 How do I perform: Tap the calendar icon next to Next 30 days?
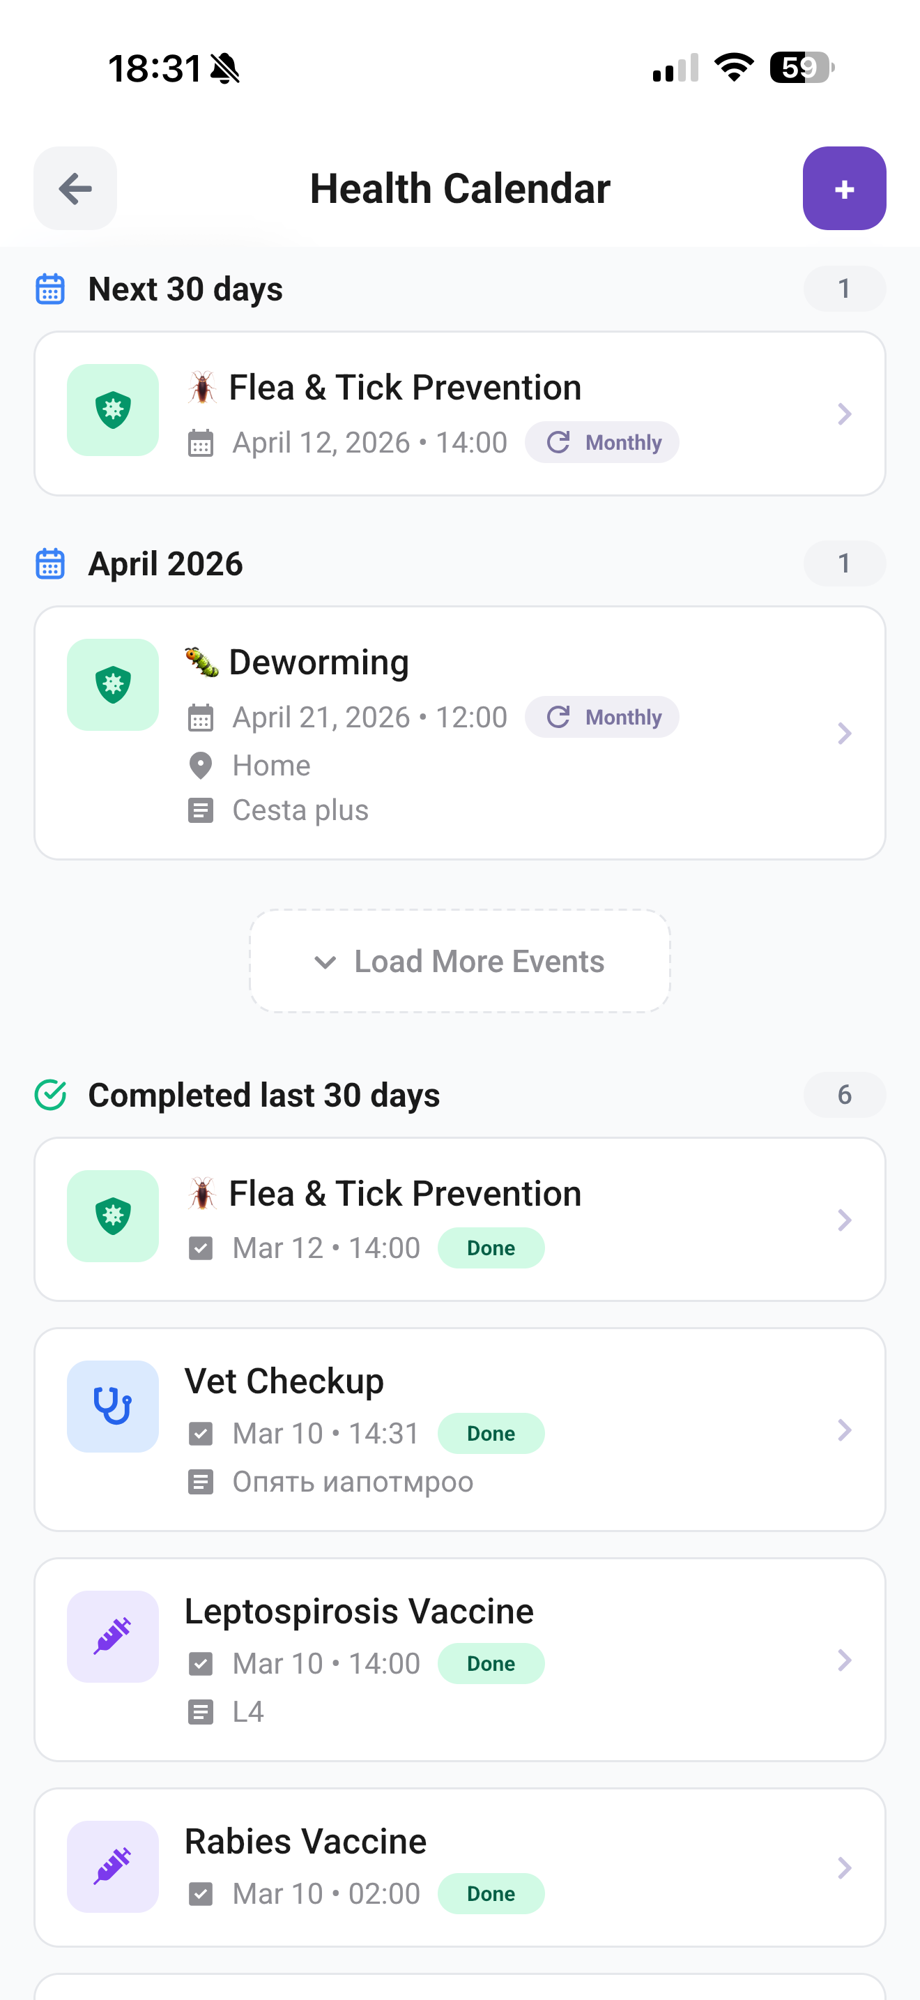[49, 288]
